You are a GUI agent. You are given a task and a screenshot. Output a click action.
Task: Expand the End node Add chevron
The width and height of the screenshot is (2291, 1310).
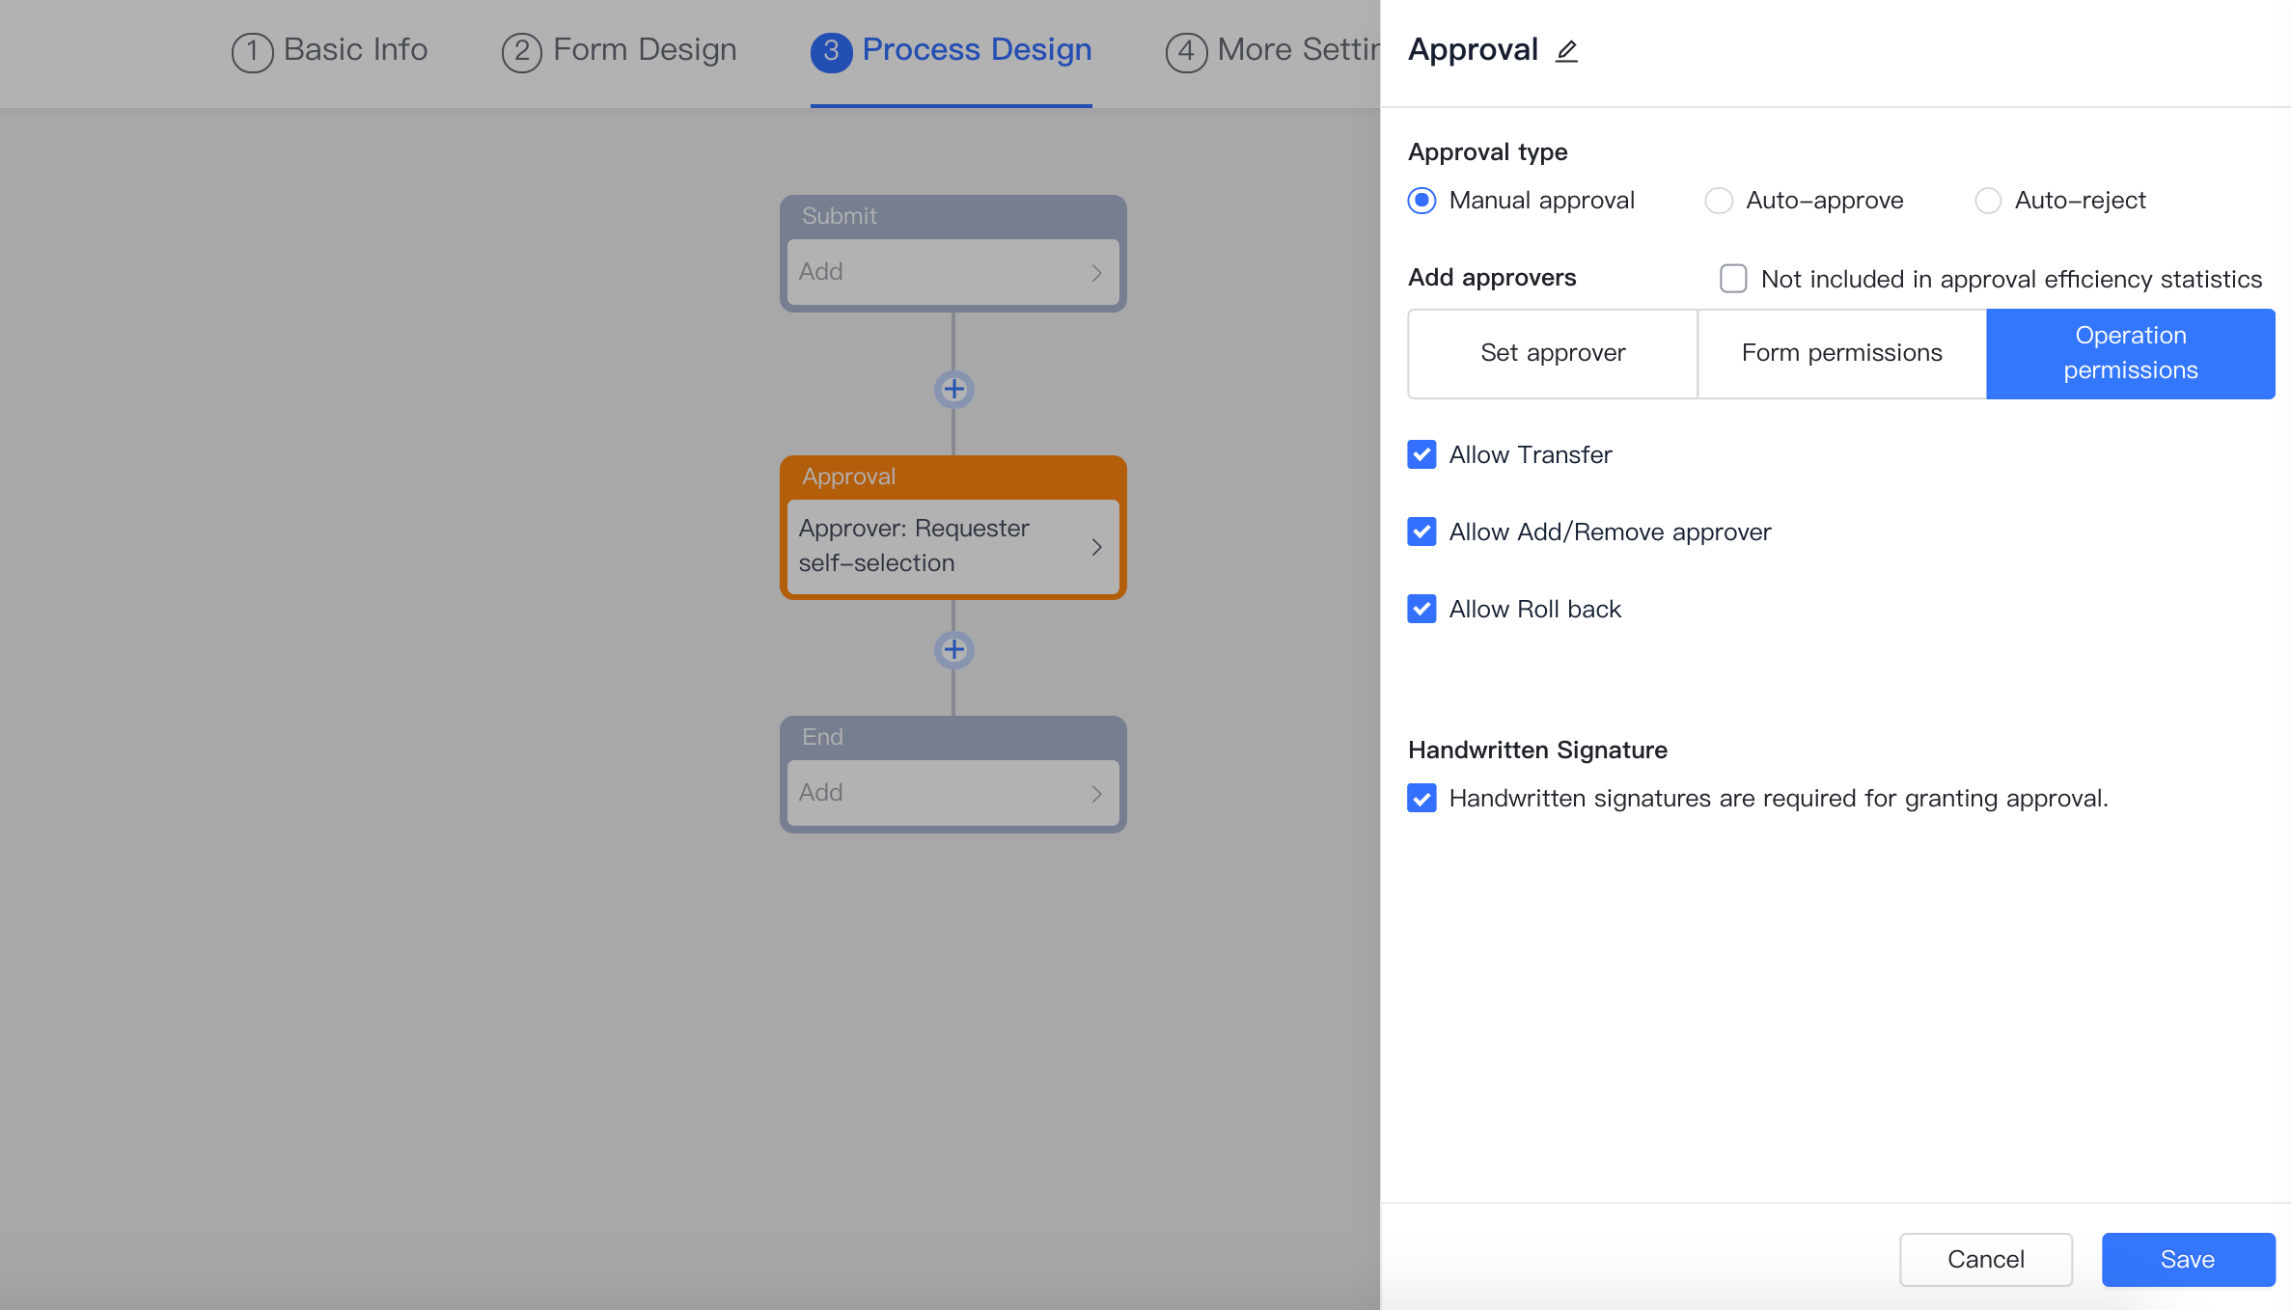(x=1096, y=794)
